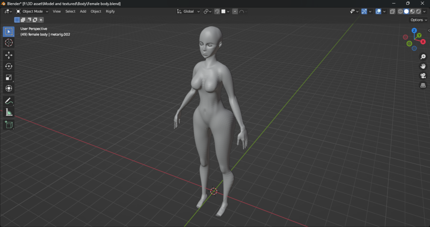Click the zoom magnifier viewport control
The width and height of the screenshot is (430, 227).
point(423,57)
